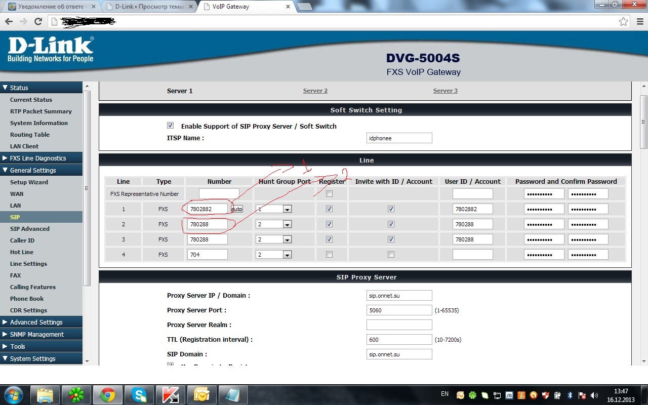Uncheck Register for line 3
Image resolution: width=648 pixels, height=405 pixels.
329,239
